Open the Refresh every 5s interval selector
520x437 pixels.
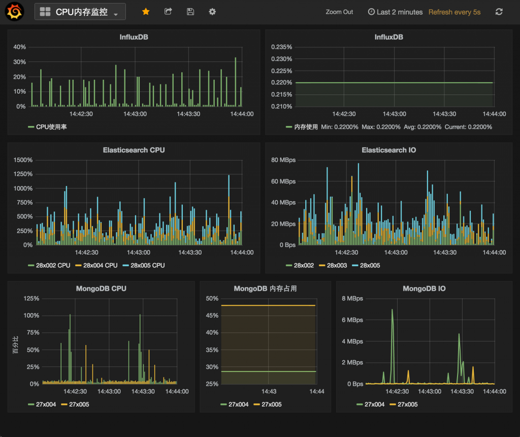click(454, 12)
